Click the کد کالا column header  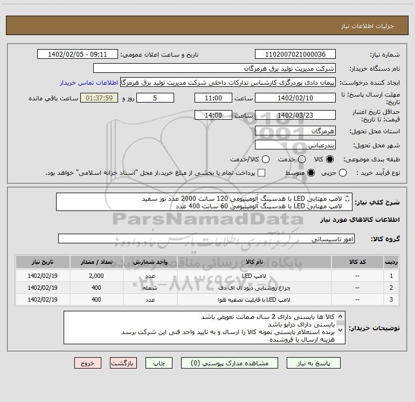(x=357, y=262)
